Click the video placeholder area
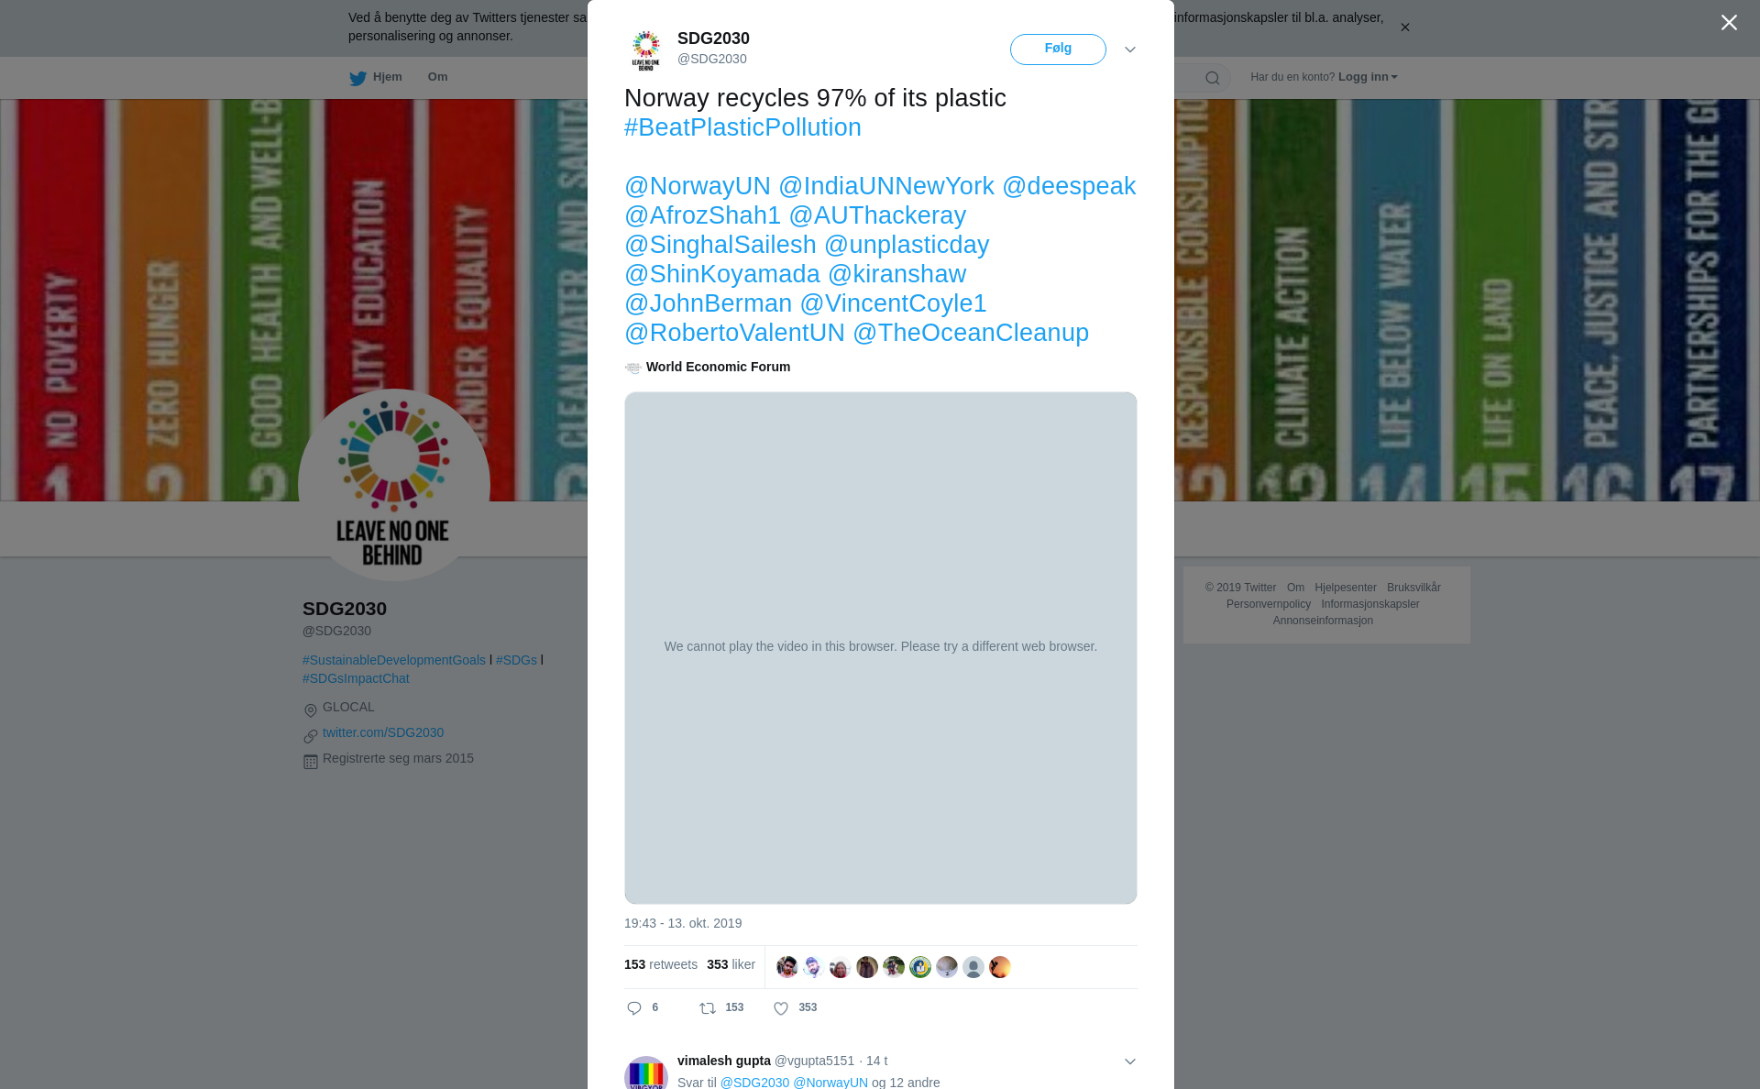 (x=881, y=648)
